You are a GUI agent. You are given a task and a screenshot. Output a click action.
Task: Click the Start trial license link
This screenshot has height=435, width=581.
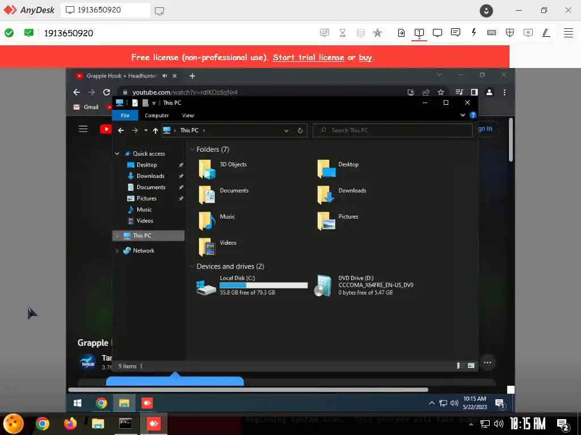pos(308,57)
